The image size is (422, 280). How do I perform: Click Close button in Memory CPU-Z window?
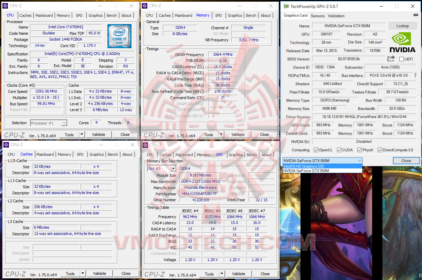pyautogui.click(x=264, y=134)
